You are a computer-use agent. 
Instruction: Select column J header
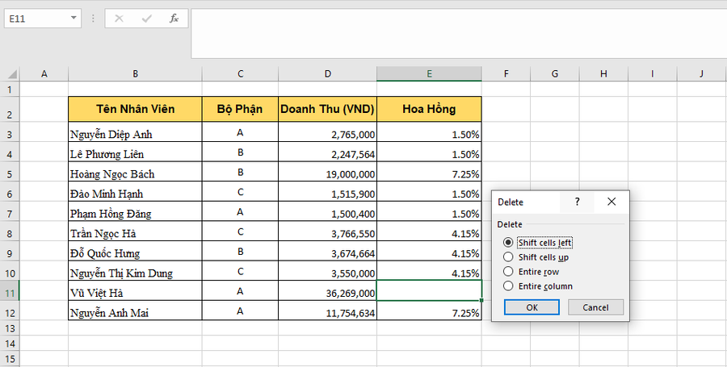[x=701, y=73]
